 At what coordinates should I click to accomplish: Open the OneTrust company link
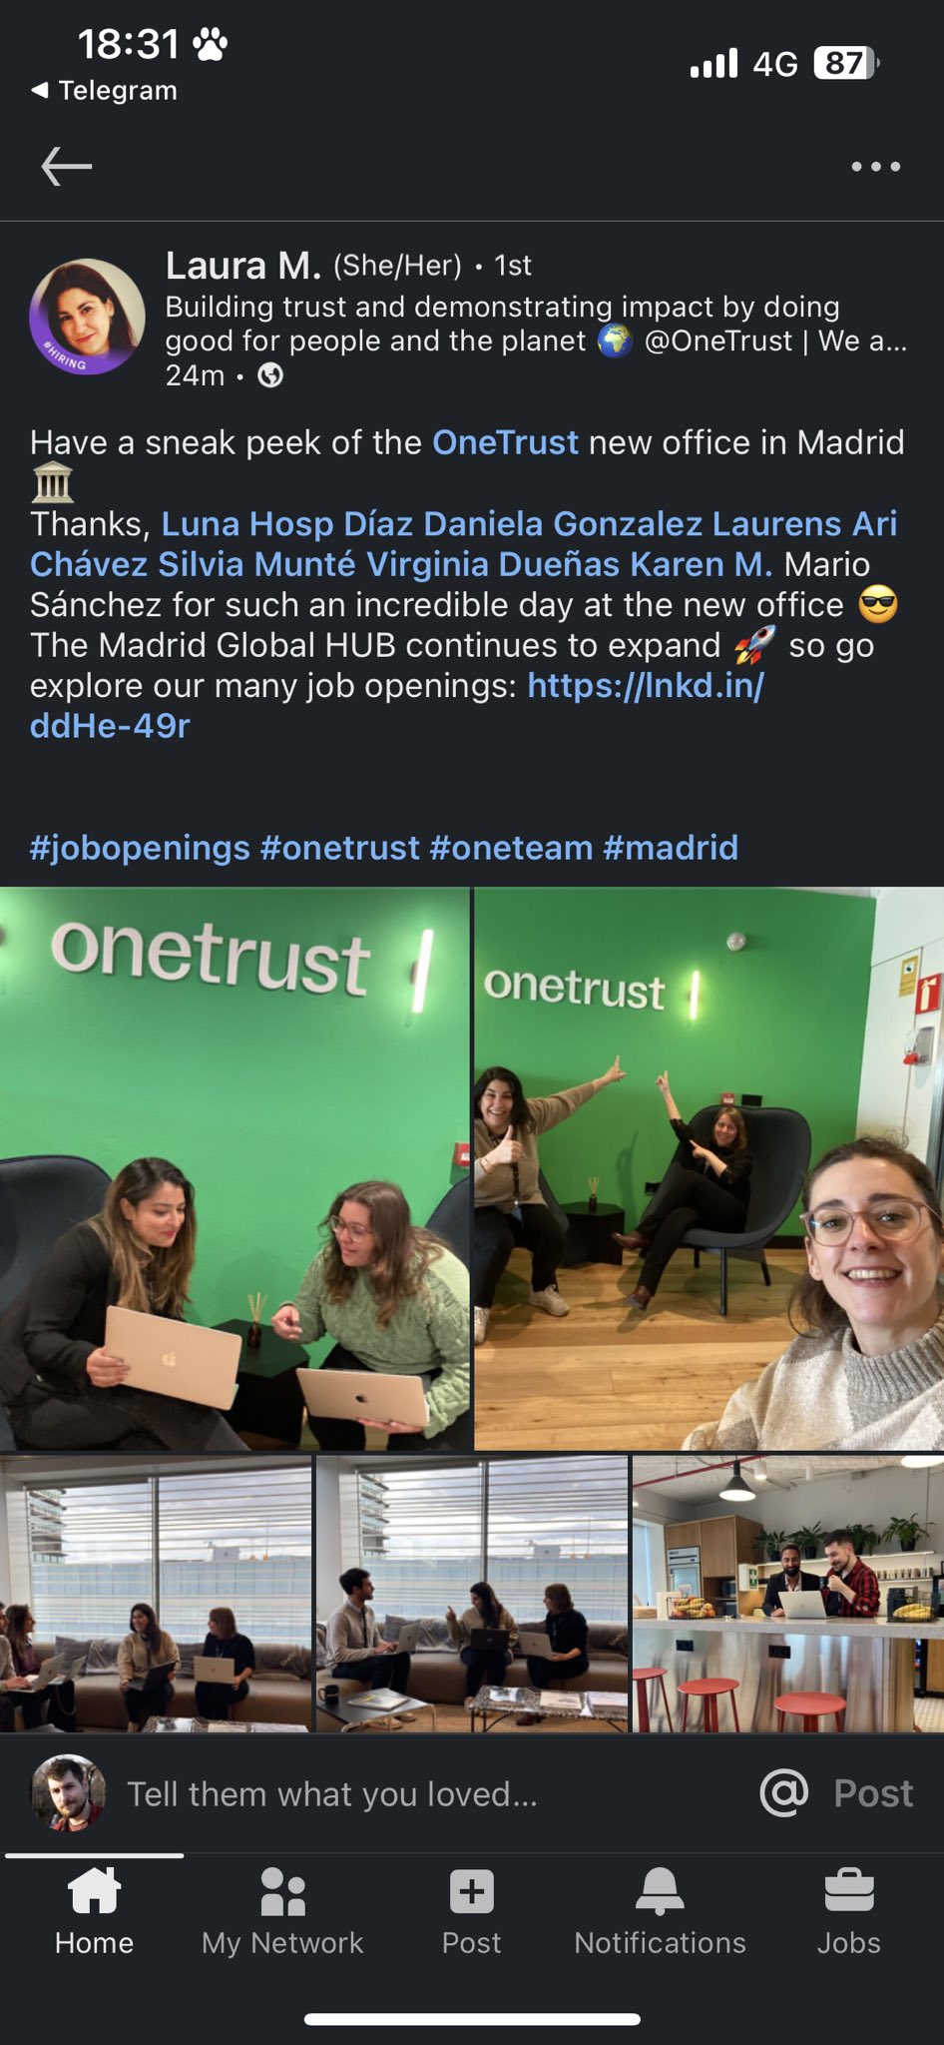[x=505, y=442]
